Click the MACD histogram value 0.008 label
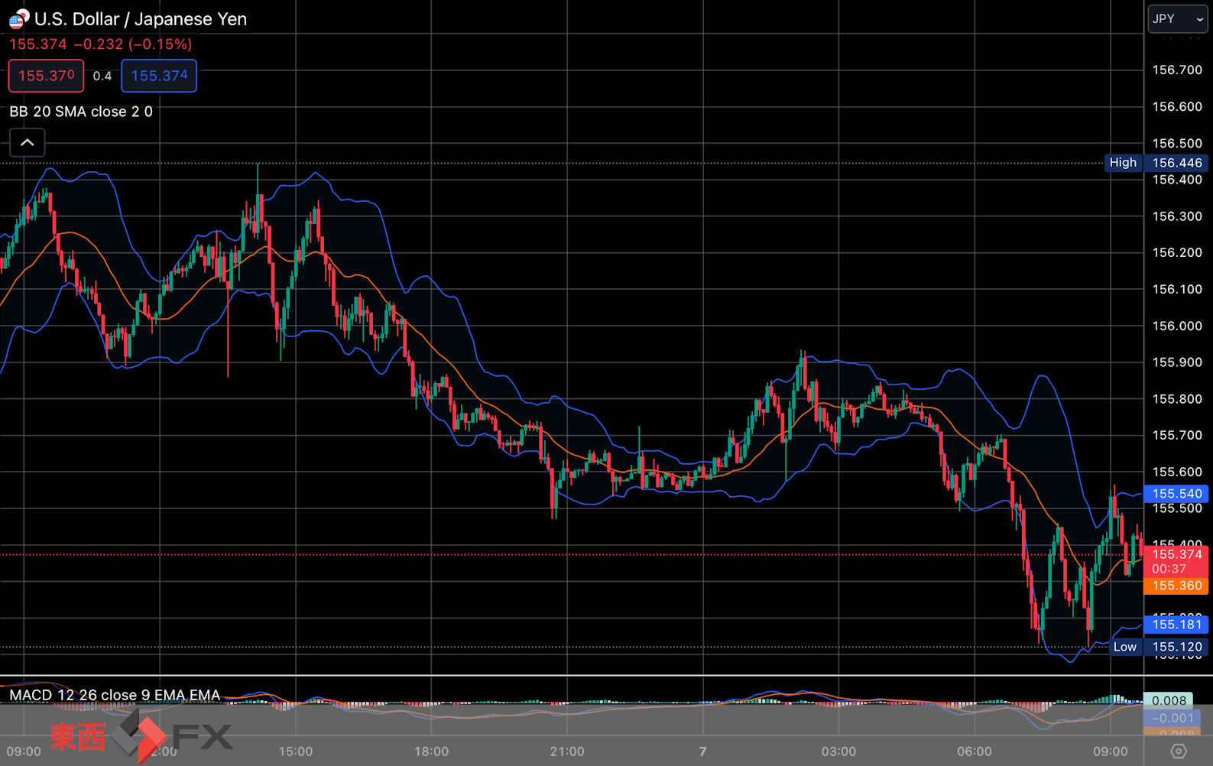Image resolution: width=1213 pixels, height=766 pixels. (1168, 700)
